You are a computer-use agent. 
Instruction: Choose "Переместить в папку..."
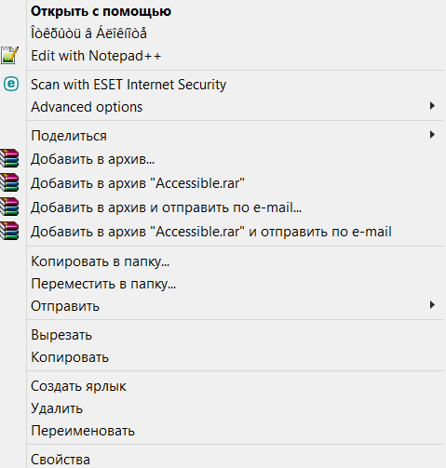point(103,284)
